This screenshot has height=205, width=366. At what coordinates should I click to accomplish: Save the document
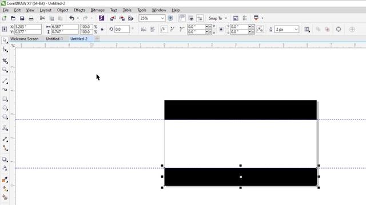22,18
